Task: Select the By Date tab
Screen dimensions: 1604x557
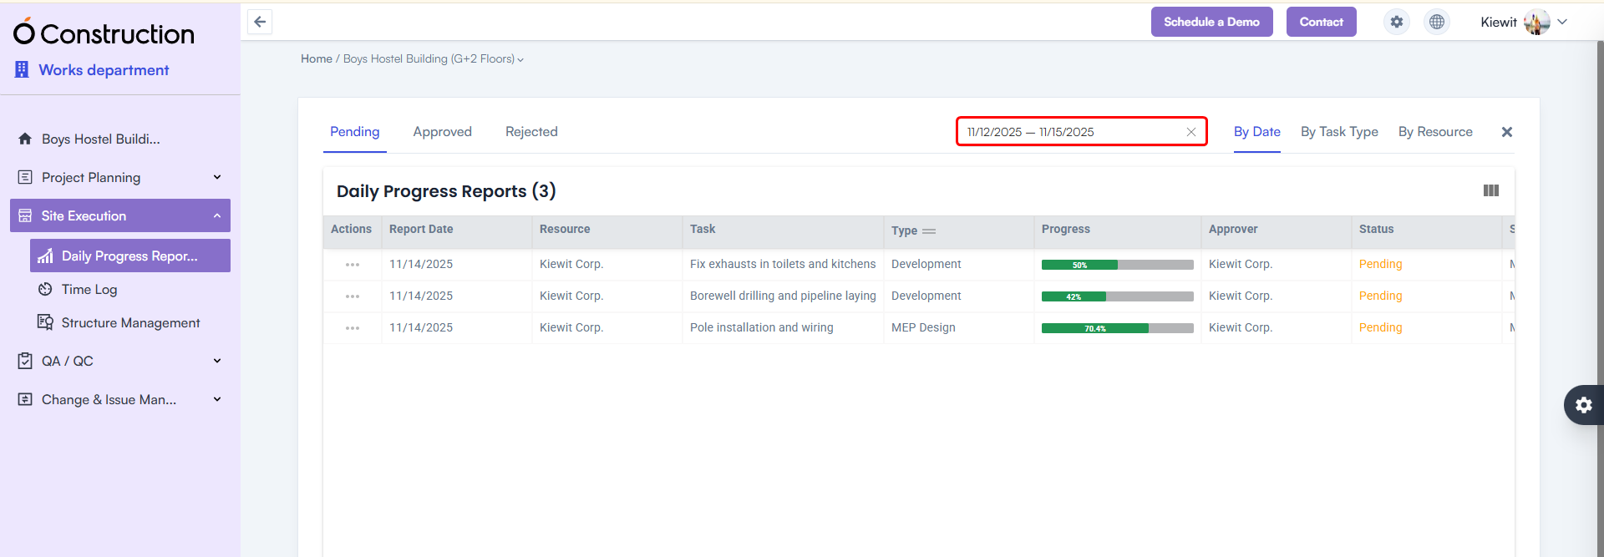Action: [x=1256, y=132]
